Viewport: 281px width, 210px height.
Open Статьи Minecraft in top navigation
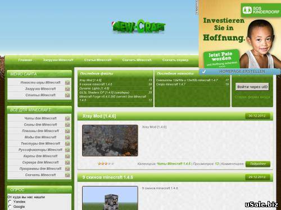tap(98, 60)
